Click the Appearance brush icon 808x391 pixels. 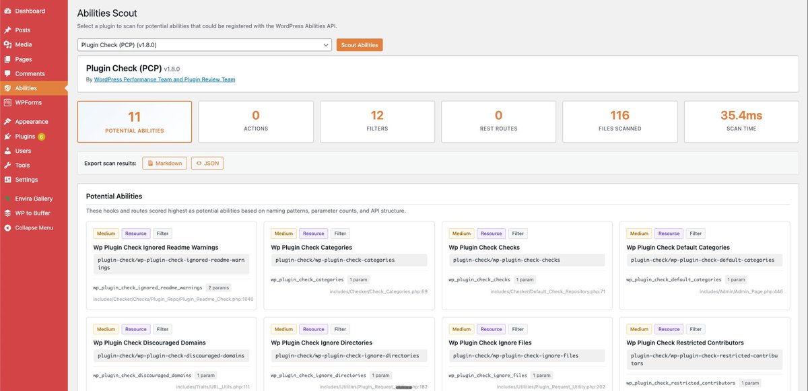tap(7, 122)
